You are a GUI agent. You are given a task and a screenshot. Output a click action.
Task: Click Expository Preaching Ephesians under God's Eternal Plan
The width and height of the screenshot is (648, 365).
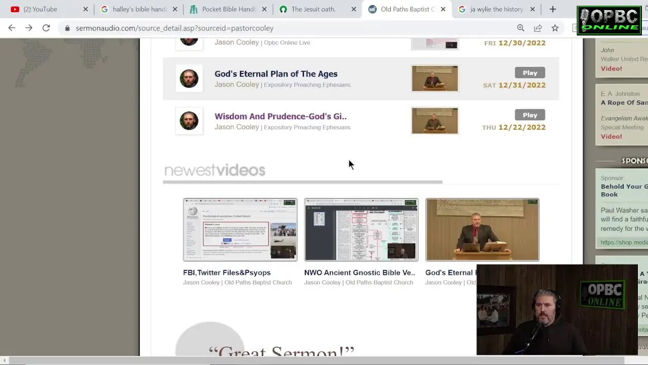pyautogui.click(x=307, y=85)
